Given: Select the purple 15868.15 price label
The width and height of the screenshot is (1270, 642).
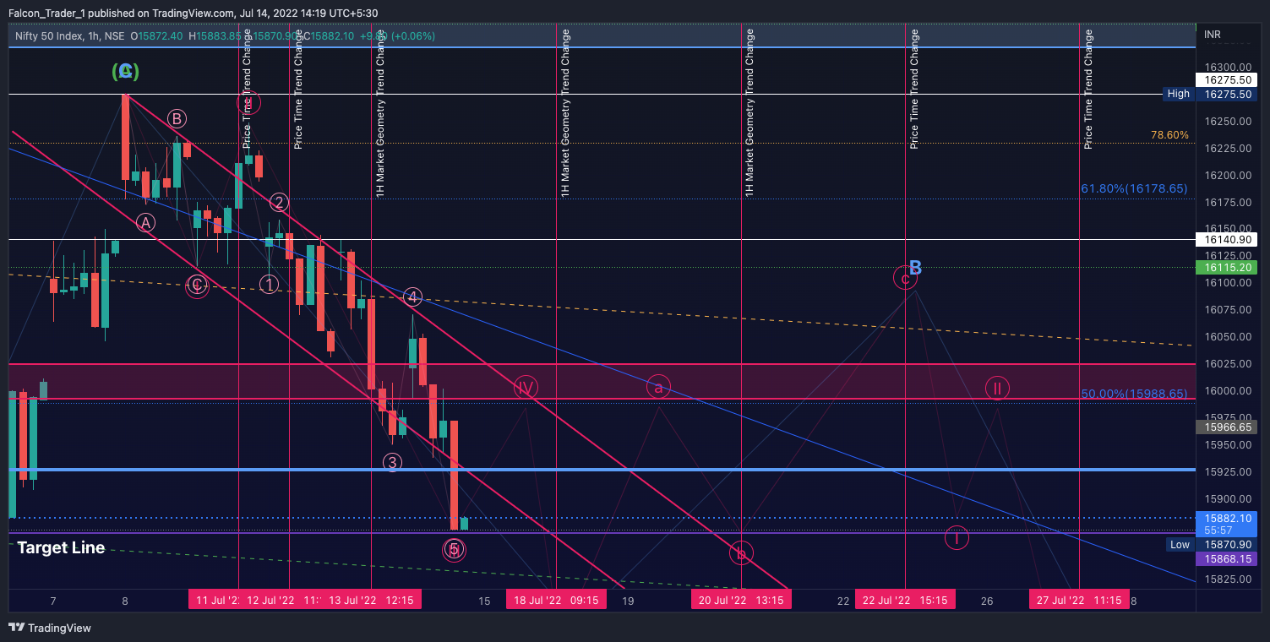Looking at the screenshot, I should pyautogui.click(x=1227, y=558).
